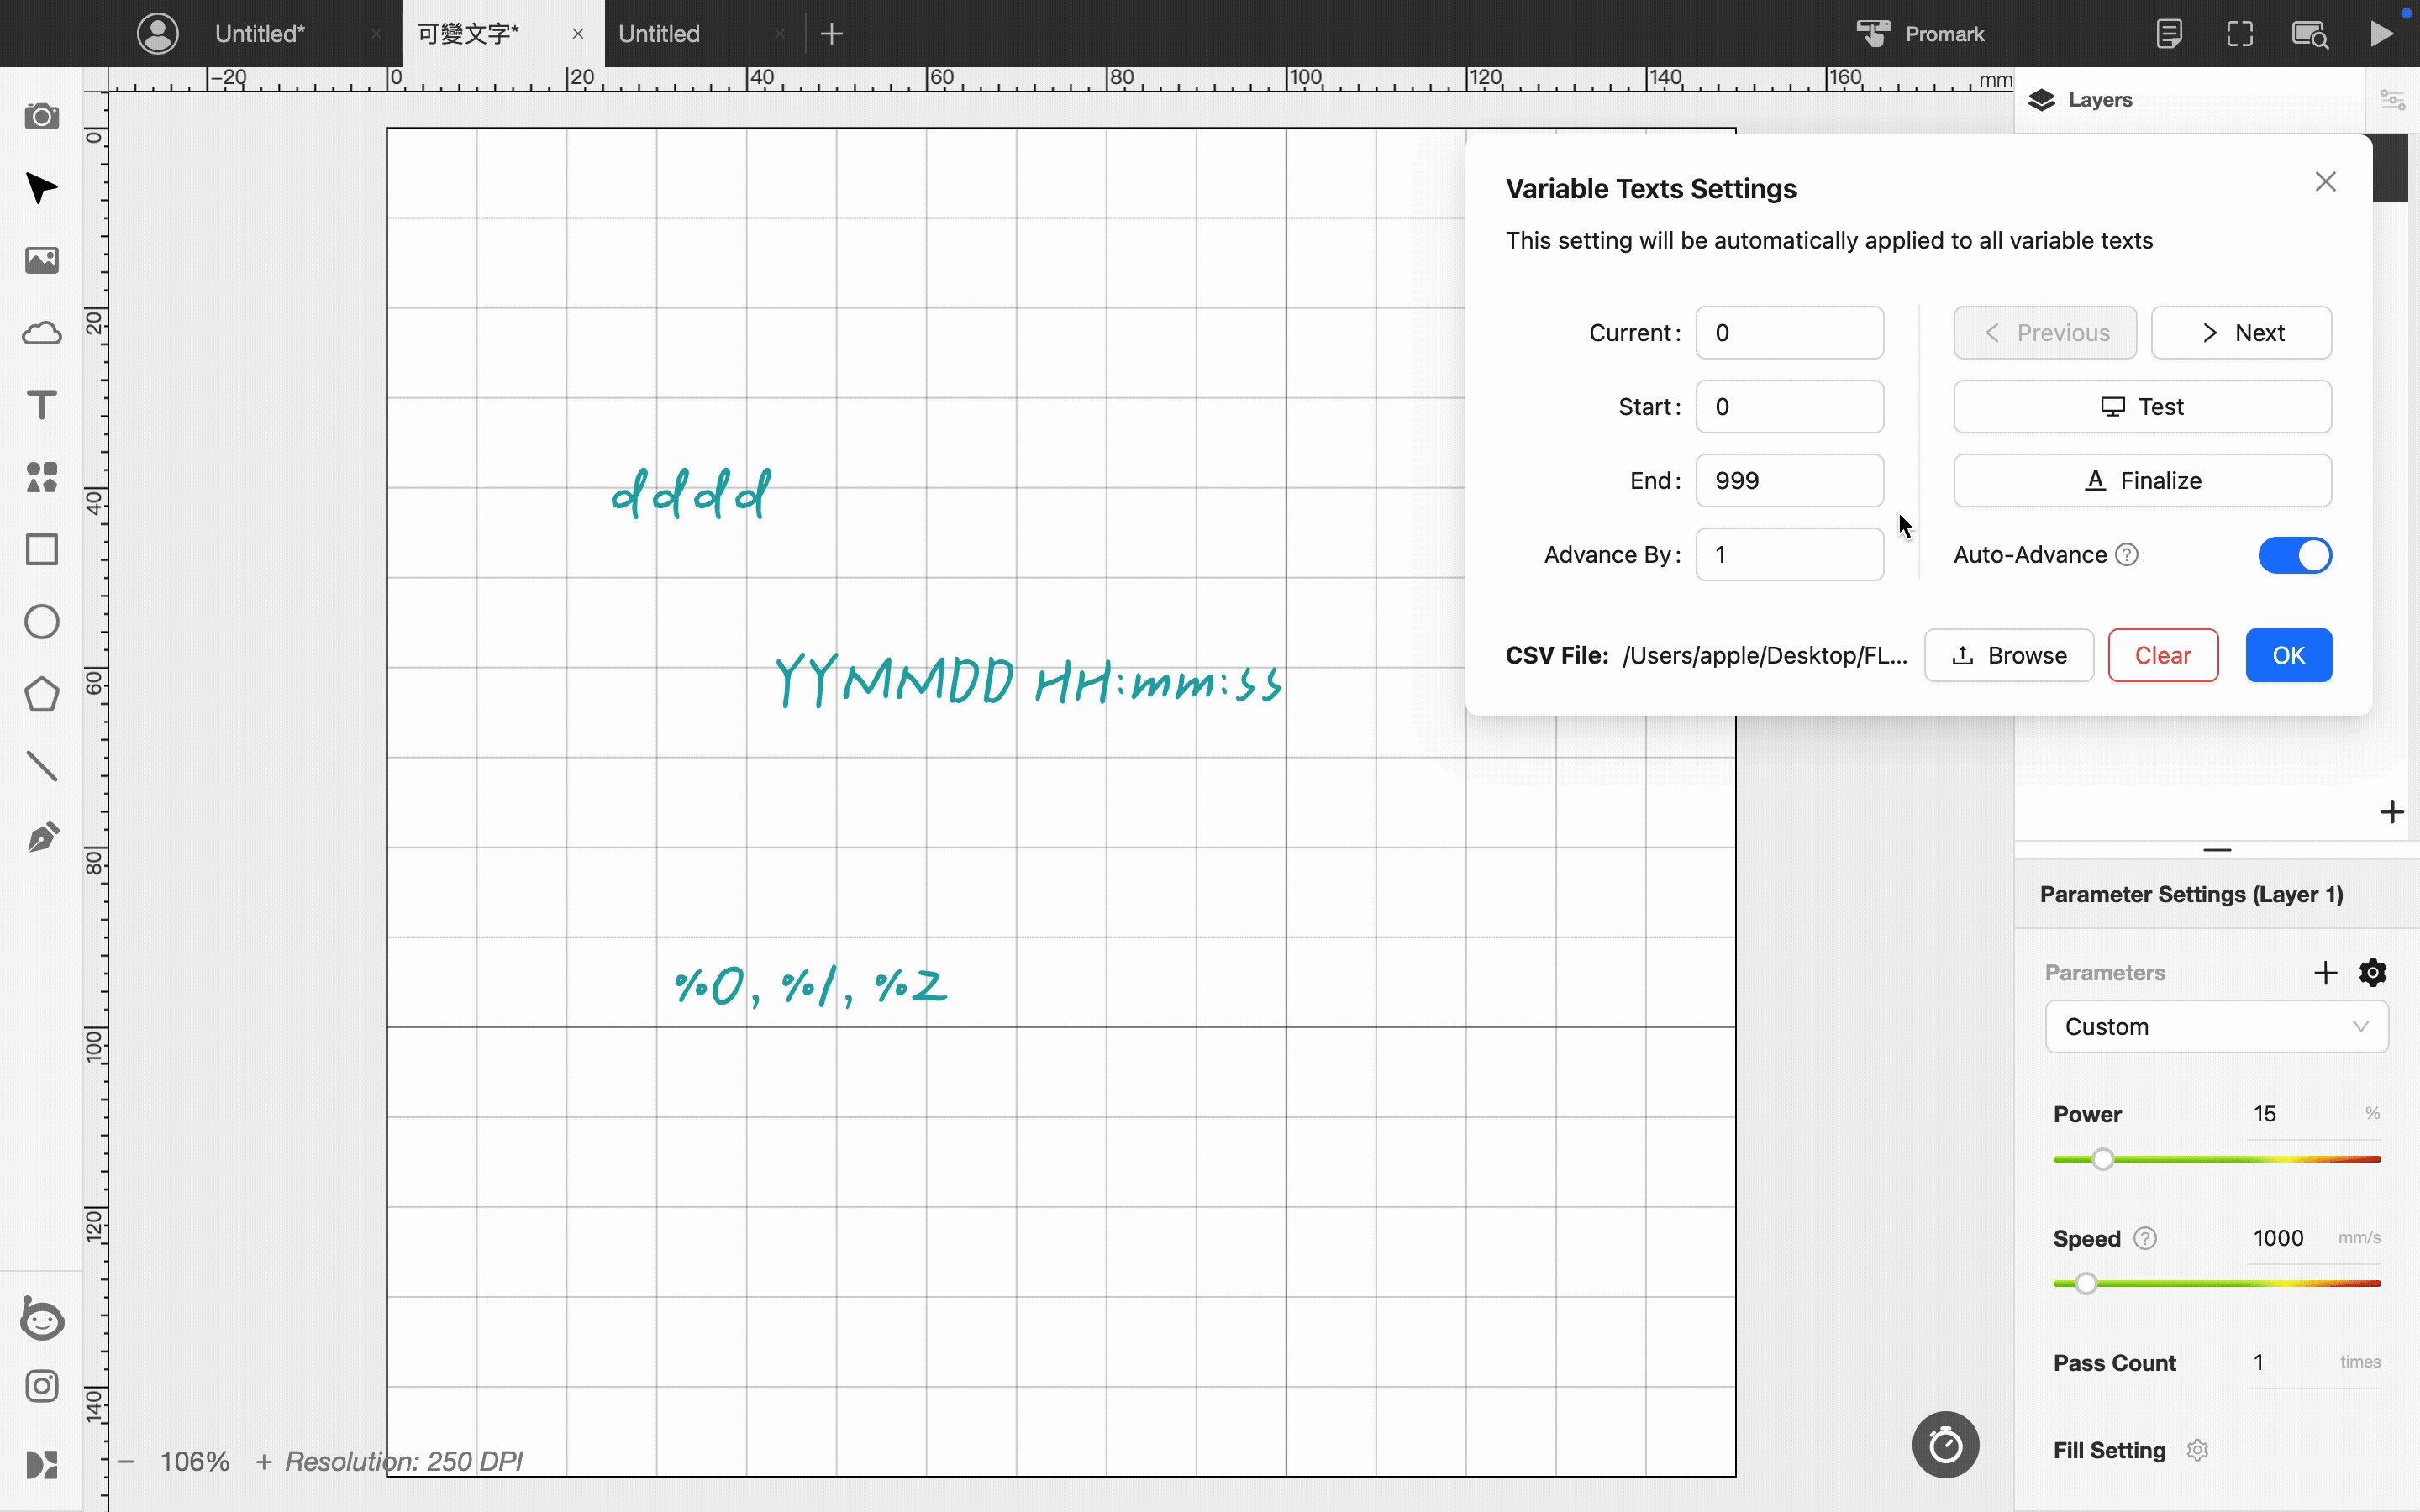This screenshot has width=2420, height=1512.
Task: Click the Auto-Advance help question mark
Action: tap(2127, 555)
